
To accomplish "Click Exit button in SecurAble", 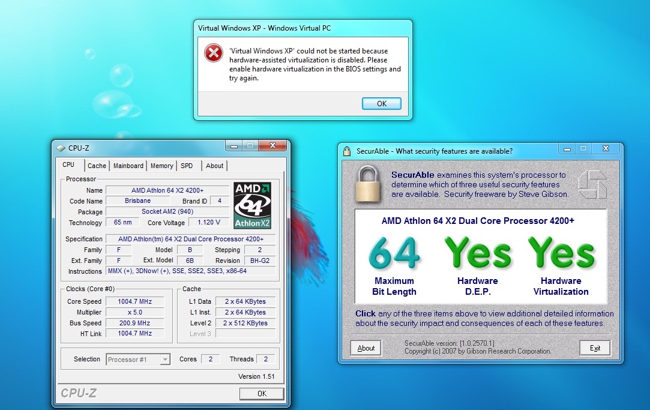I will (595, 348).
